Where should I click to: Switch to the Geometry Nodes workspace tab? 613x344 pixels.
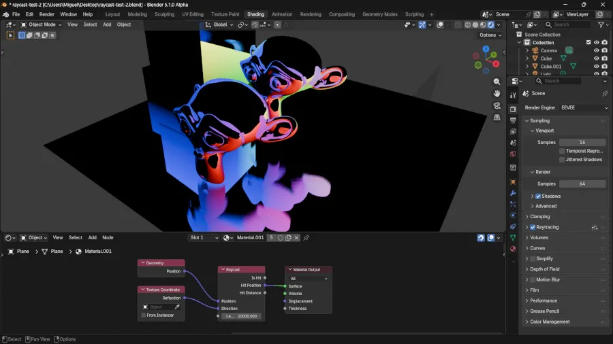(379, 14)
